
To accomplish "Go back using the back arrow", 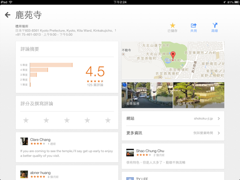I will click(8, 15).
